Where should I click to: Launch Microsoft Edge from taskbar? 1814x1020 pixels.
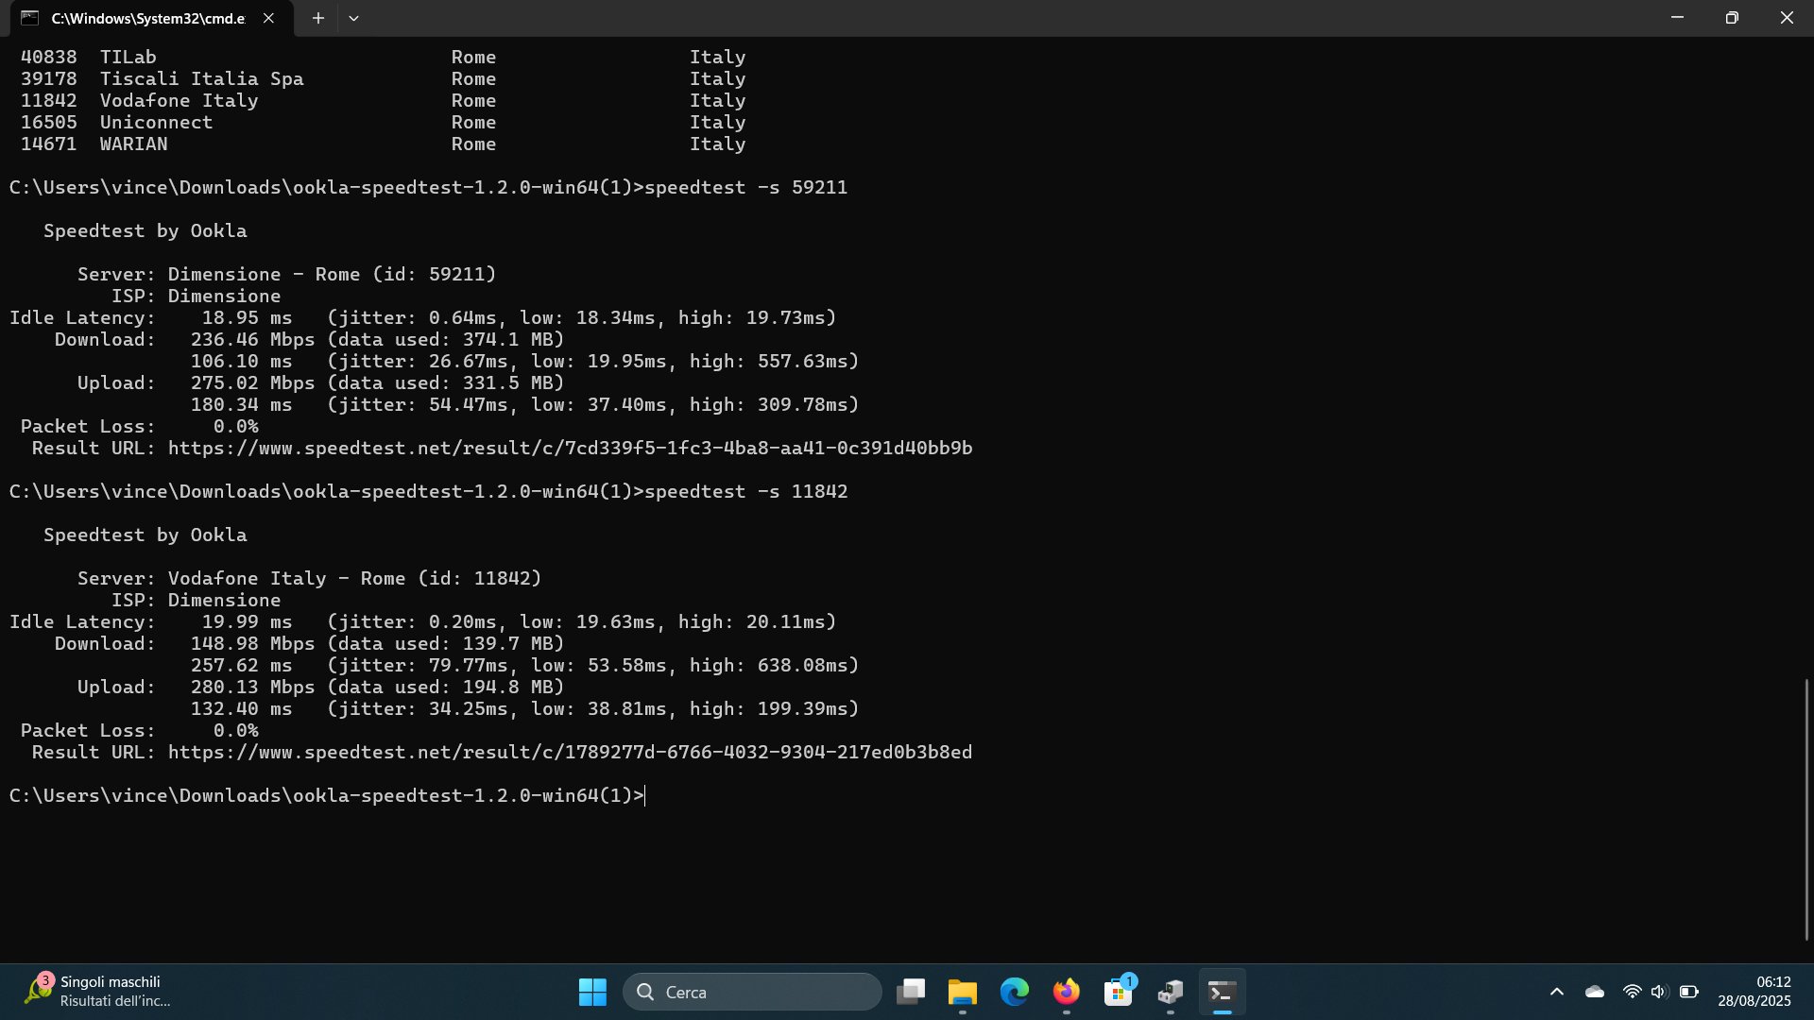click(x=1015, y=992)
